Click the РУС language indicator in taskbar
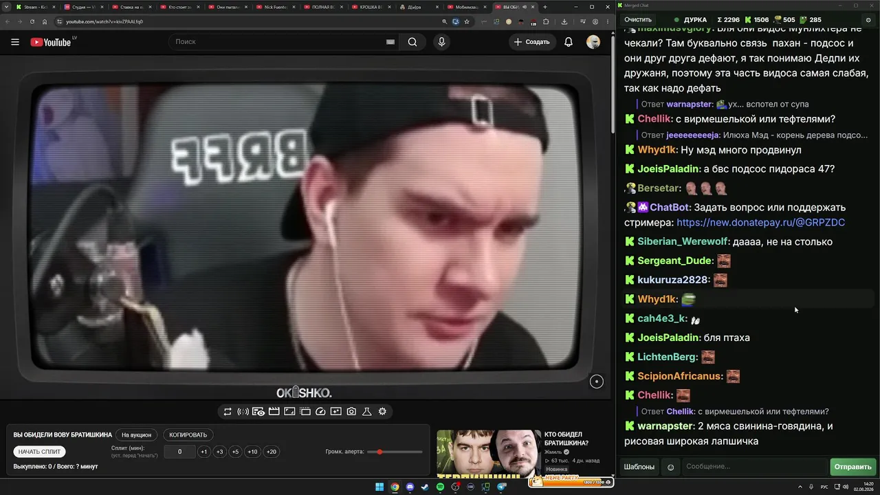Image resolution: width=880 pixels, height=495 pixels. pos(824,487)
